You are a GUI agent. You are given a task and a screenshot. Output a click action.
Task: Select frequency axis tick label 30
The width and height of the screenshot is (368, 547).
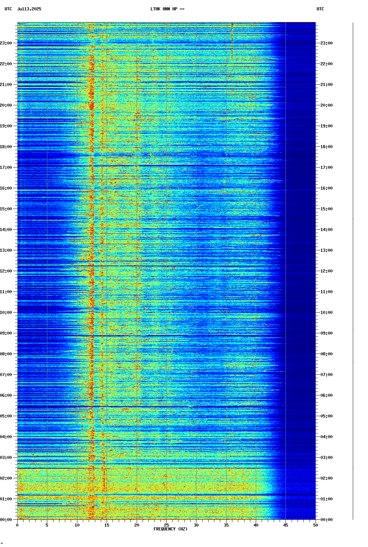click(x=196, y=525)
